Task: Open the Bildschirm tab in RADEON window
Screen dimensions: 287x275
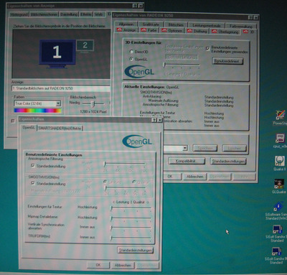Action: point(176,24)
